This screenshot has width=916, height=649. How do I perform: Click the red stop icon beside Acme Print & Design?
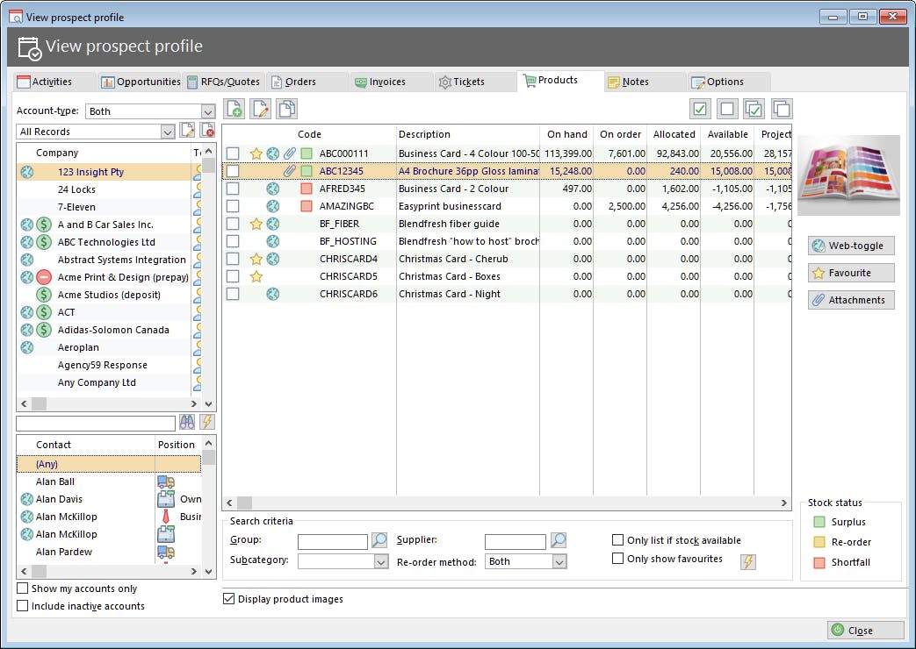click(44, 277)
